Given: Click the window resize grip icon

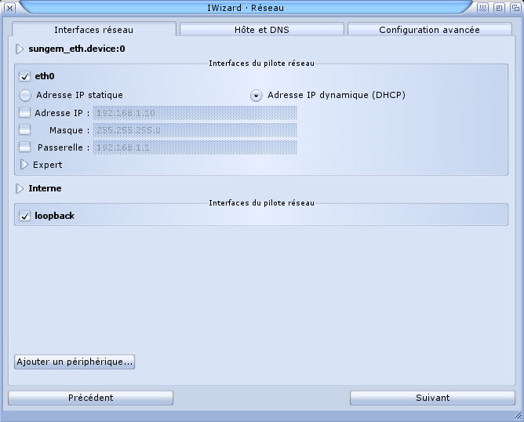Looking at the screenshot, I should tap(518, 416).
